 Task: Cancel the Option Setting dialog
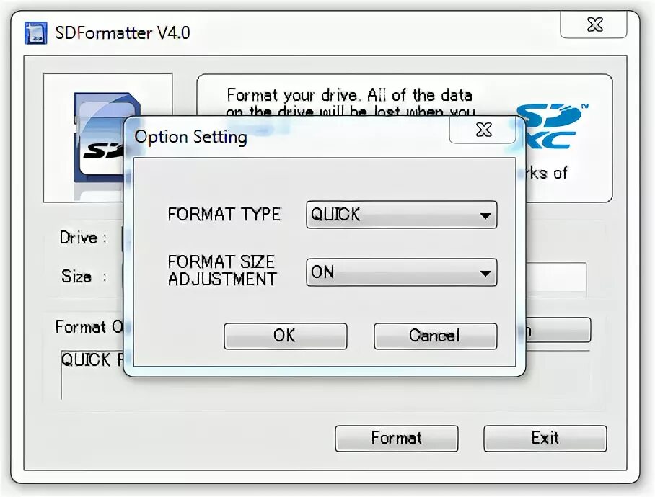[435, 336]
